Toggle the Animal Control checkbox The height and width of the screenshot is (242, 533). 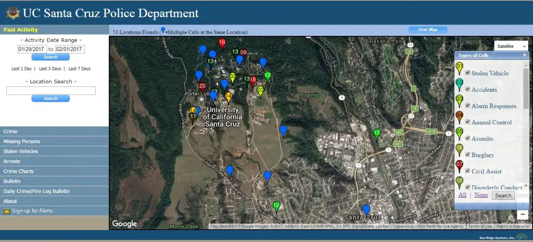467,122
